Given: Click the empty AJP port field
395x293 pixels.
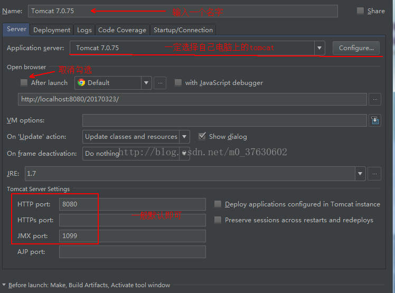Looking at the screenshot, I should [x=133, y=252].
